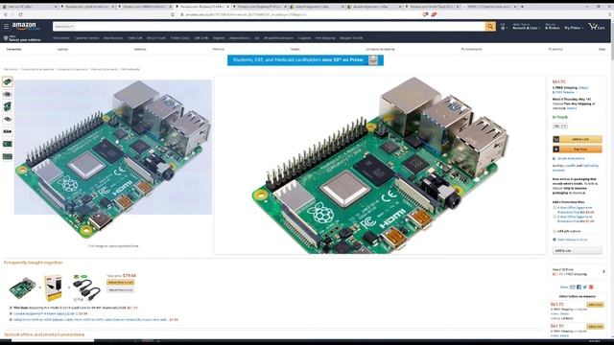Click the orange Buy Now button
614x345 pixels.
click(x=577, y=149)
